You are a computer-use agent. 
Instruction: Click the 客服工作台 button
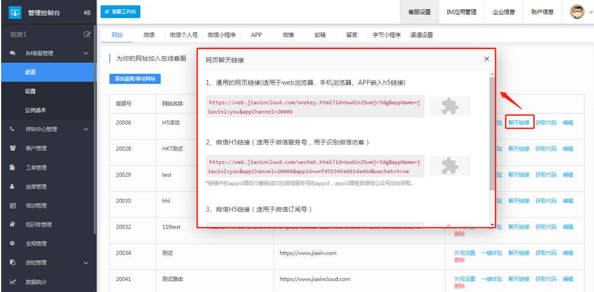pos(120,12)
